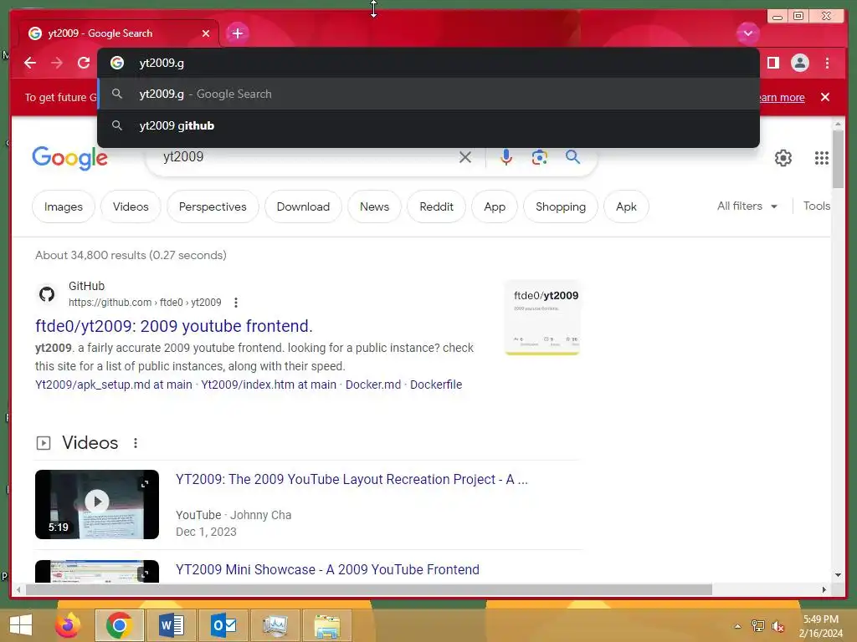
Task: Click the vertical scrollbar down arrow
Action: click(x=839, y=575)
